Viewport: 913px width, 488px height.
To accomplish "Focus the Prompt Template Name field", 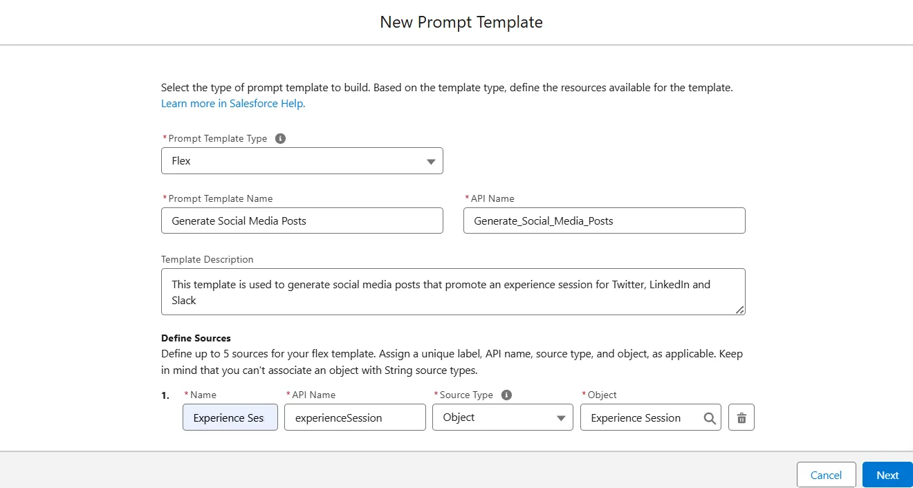I will 302,221.
